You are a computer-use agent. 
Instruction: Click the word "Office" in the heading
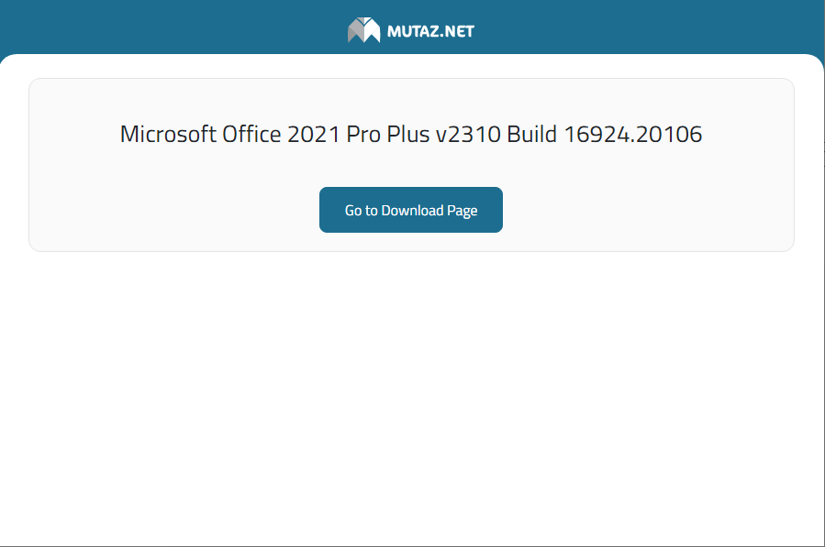251,135
